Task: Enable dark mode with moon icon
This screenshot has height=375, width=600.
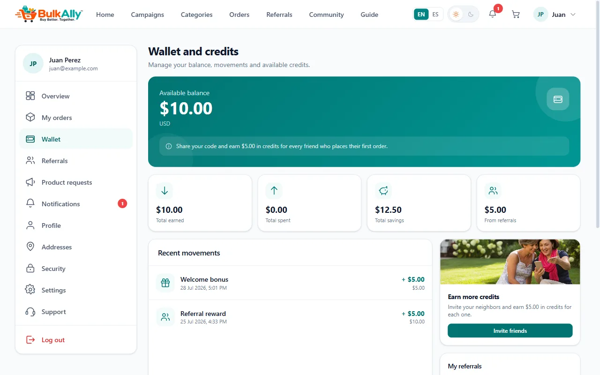Action: [471, 15]
